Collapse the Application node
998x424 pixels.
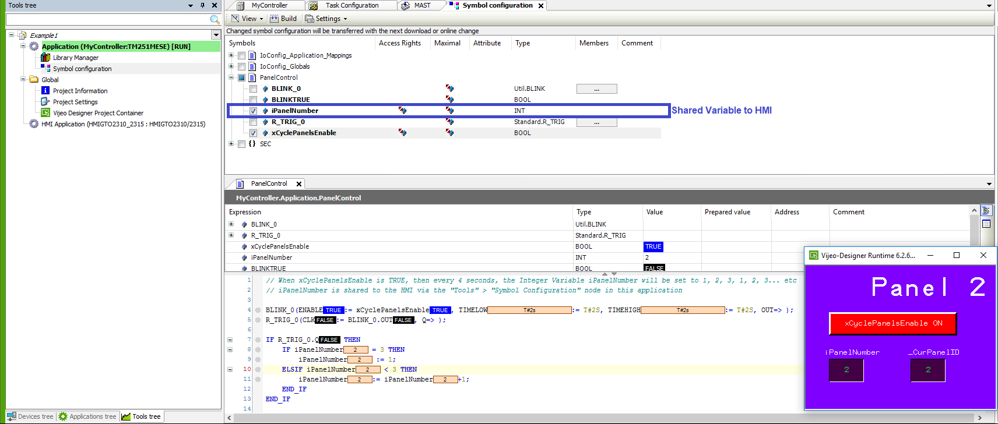23,46
